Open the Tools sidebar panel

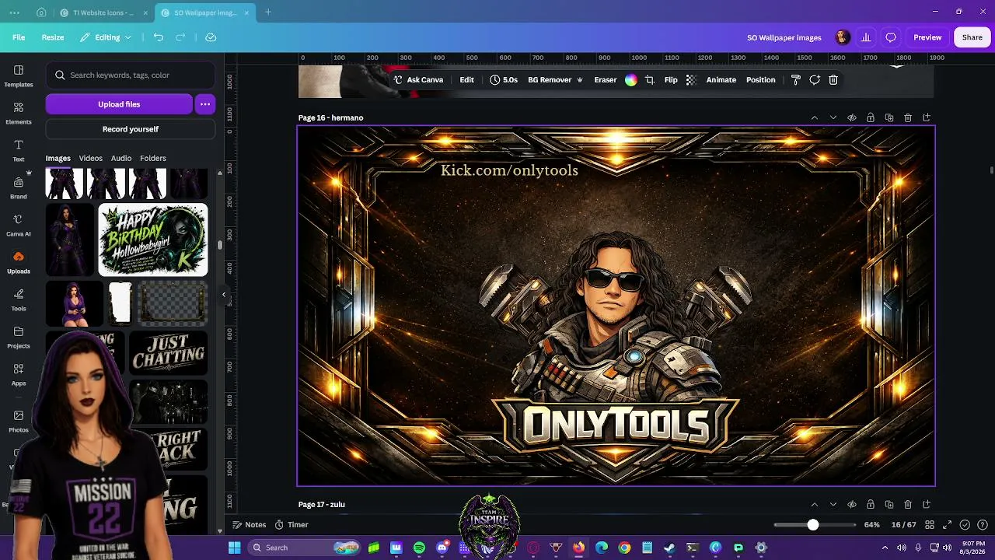[x=19, y=299]
